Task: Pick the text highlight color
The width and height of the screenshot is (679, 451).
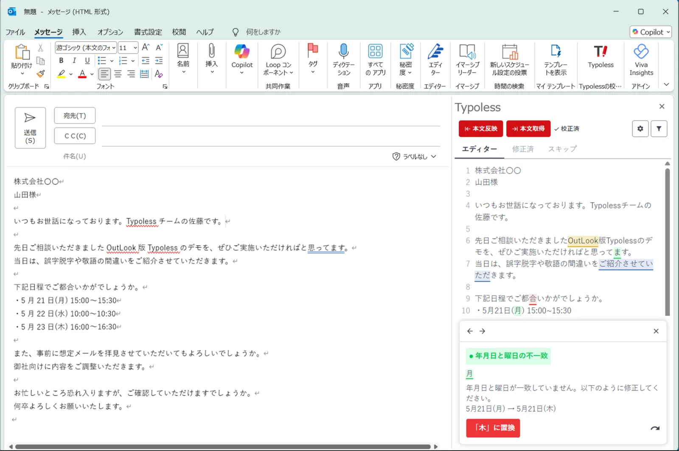Action: [62, 74]
